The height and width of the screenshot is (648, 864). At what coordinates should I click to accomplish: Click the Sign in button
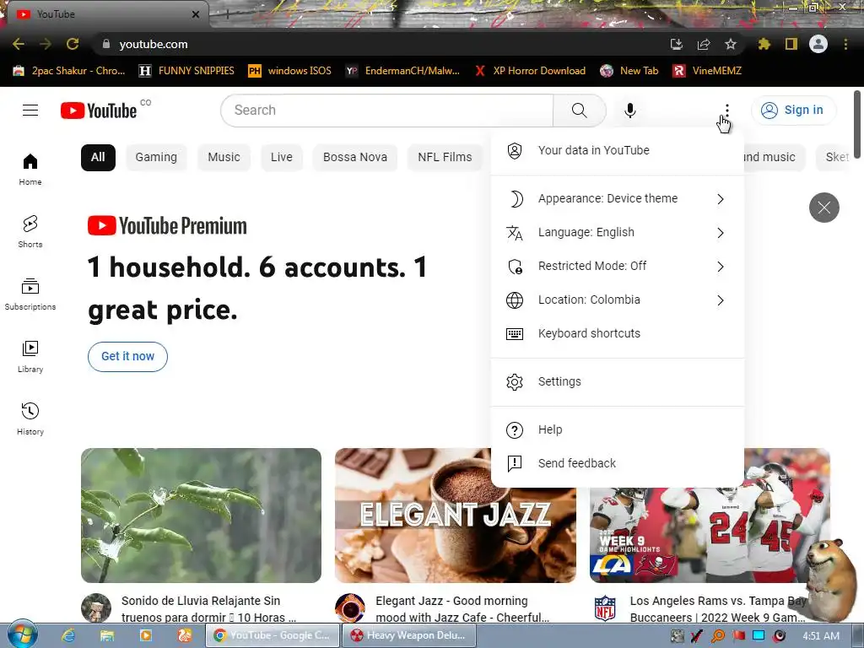(793, 111)
